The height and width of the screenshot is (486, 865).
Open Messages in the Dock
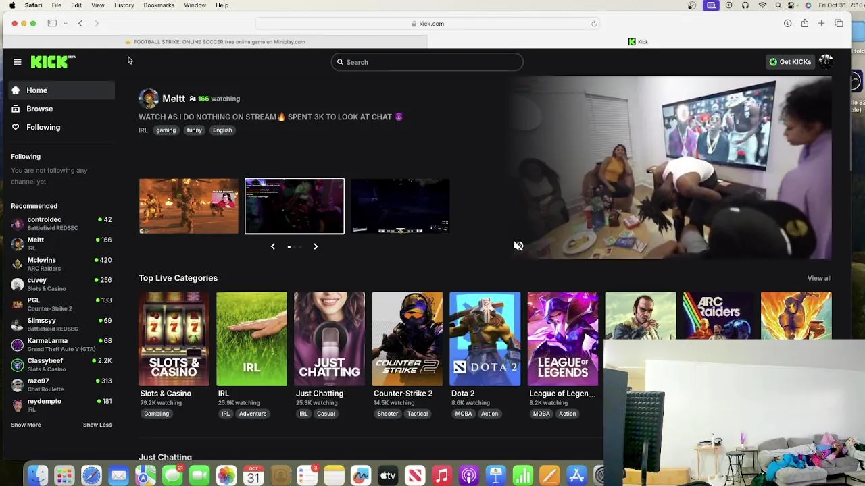point(172,475)
